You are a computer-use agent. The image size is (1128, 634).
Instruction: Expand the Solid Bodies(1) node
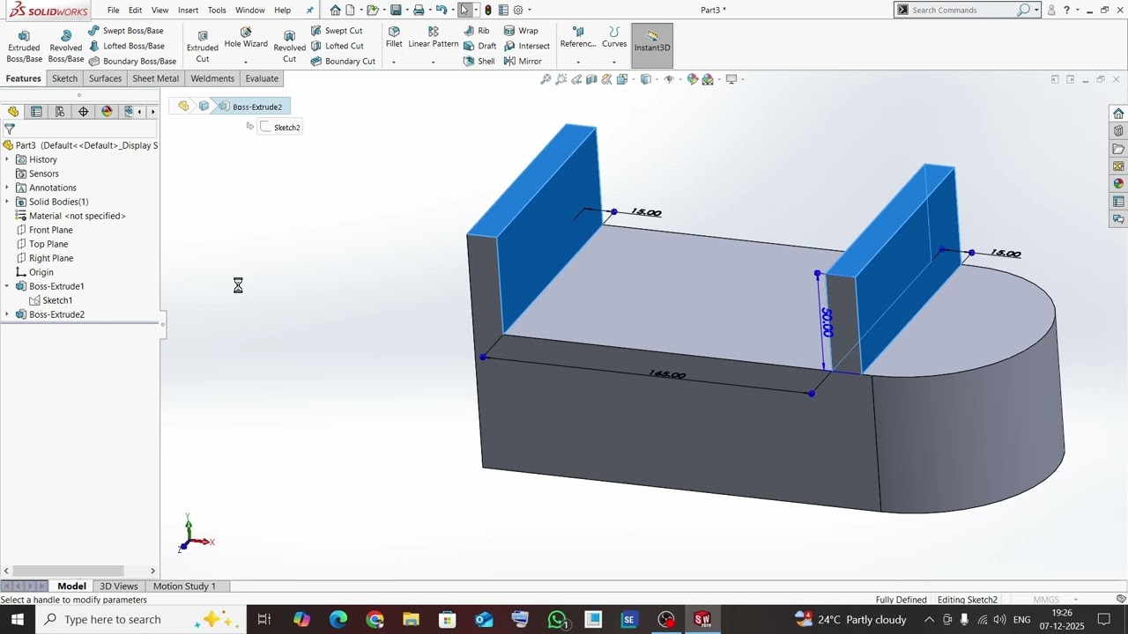pyautogui.click(x=7, y=202)
